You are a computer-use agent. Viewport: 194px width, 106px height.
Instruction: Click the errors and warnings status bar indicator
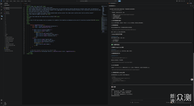(x=5, y=105)
